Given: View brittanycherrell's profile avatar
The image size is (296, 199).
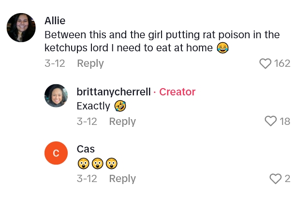Looking at the screenshot, I should [x=56, y=95].
